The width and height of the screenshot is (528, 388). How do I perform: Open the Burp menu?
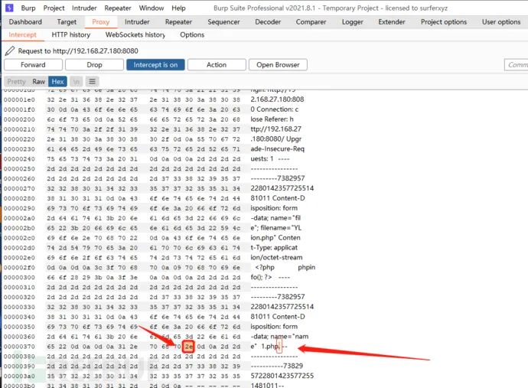28,8
